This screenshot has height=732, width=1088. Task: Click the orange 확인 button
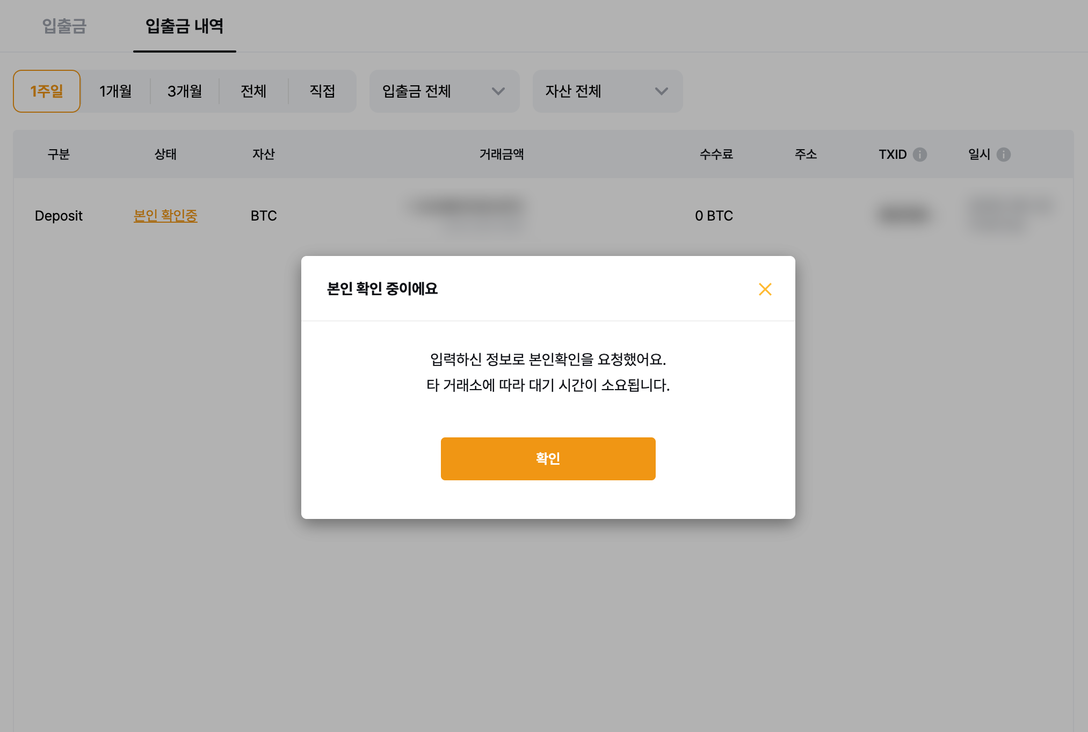pyautogui.click(x=548, y=458)
